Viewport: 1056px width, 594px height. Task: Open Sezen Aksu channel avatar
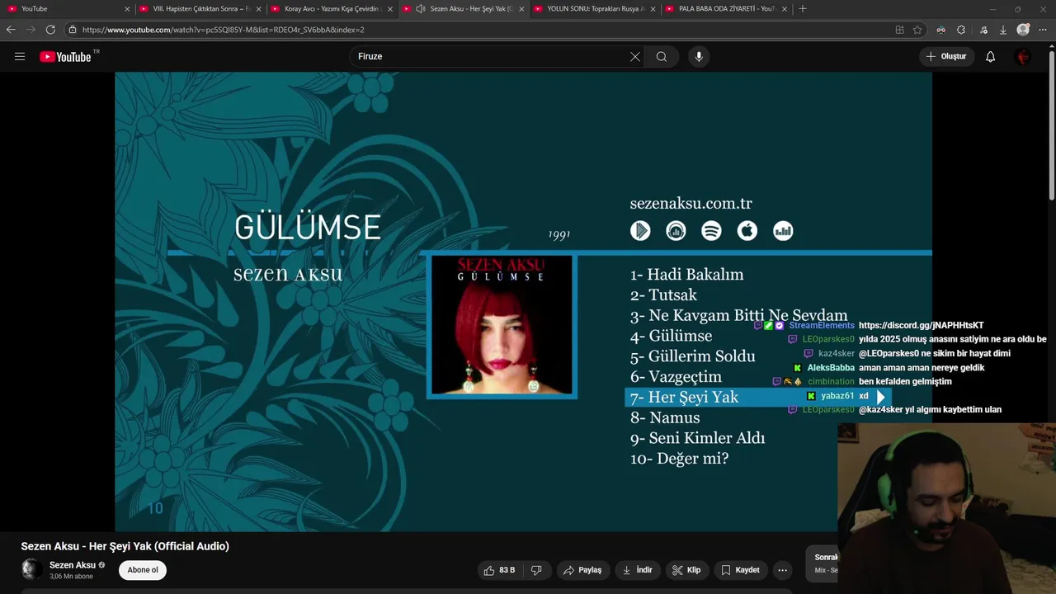(31, 569)
